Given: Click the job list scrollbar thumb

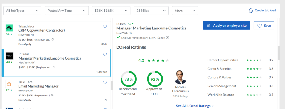Looking at the screenshot, I should (112, 85).
